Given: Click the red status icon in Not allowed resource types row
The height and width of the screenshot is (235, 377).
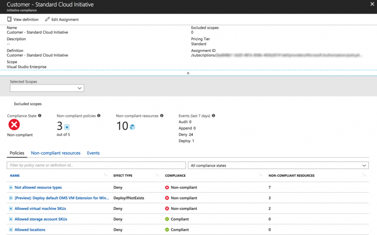Looking at the screenshot, I should click(x=167, y=187).
